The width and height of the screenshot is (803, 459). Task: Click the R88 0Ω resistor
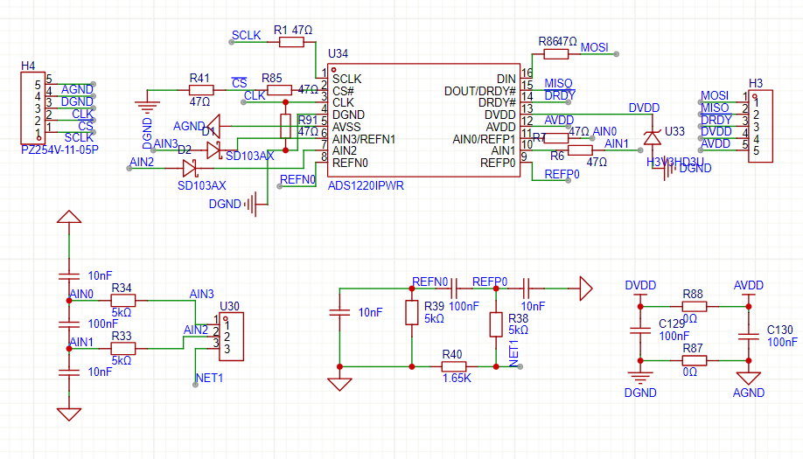tap(693, 307)
